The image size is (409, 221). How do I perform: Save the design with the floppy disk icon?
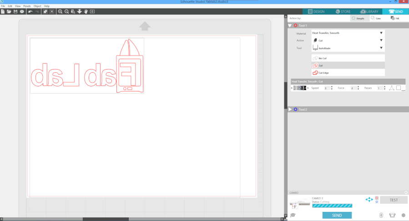click(15, 11)
